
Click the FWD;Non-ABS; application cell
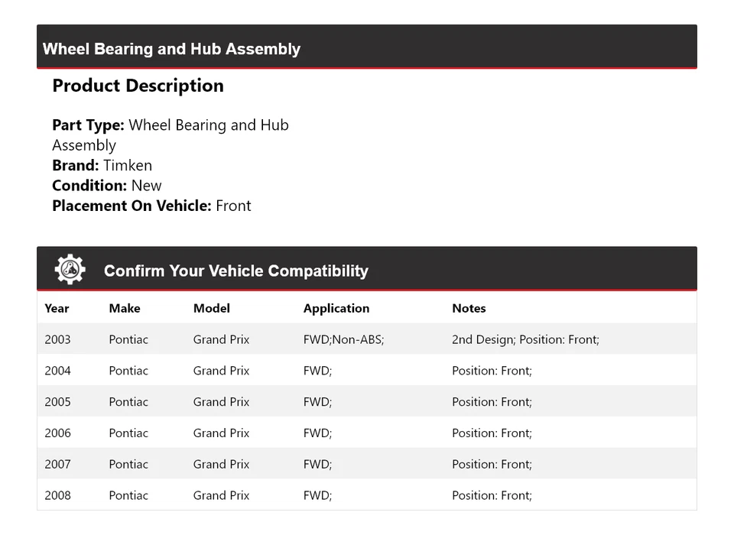pyautogui.click(x=343, y=339)
